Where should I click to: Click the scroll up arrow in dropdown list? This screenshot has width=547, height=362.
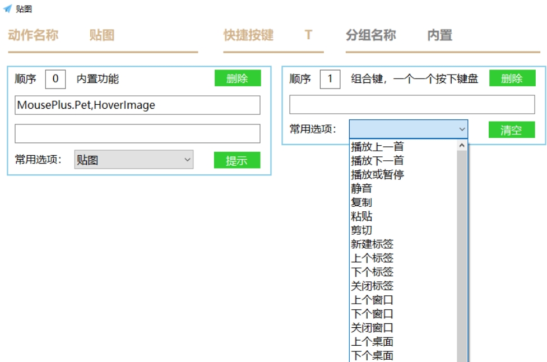pos(462,145)
